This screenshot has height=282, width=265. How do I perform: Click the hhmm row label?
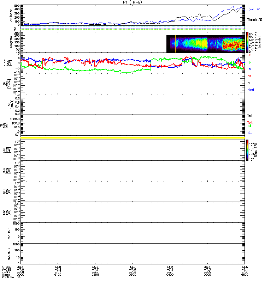(x=6, y=275)
